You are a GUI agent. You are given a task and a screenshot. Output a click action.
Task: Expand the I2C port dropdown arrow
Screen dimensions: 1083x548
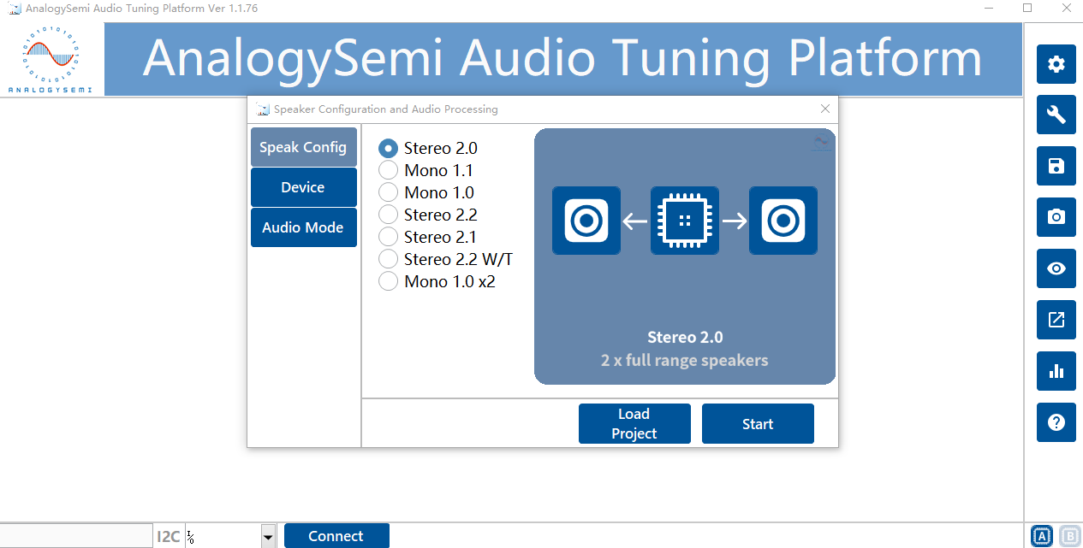coord(268,537)
